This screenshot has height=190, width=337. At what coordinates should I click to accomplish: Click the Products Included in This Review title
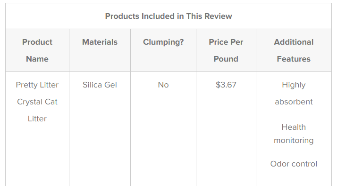tap(168, 16)
